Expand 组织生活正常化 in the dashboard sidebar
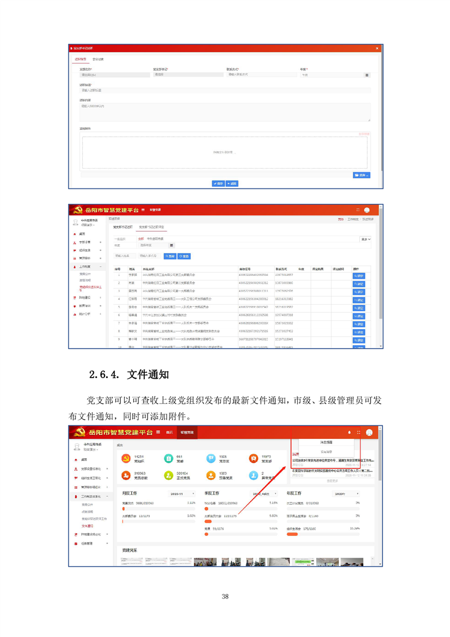The image size is (450, 637). coord(91,478)
